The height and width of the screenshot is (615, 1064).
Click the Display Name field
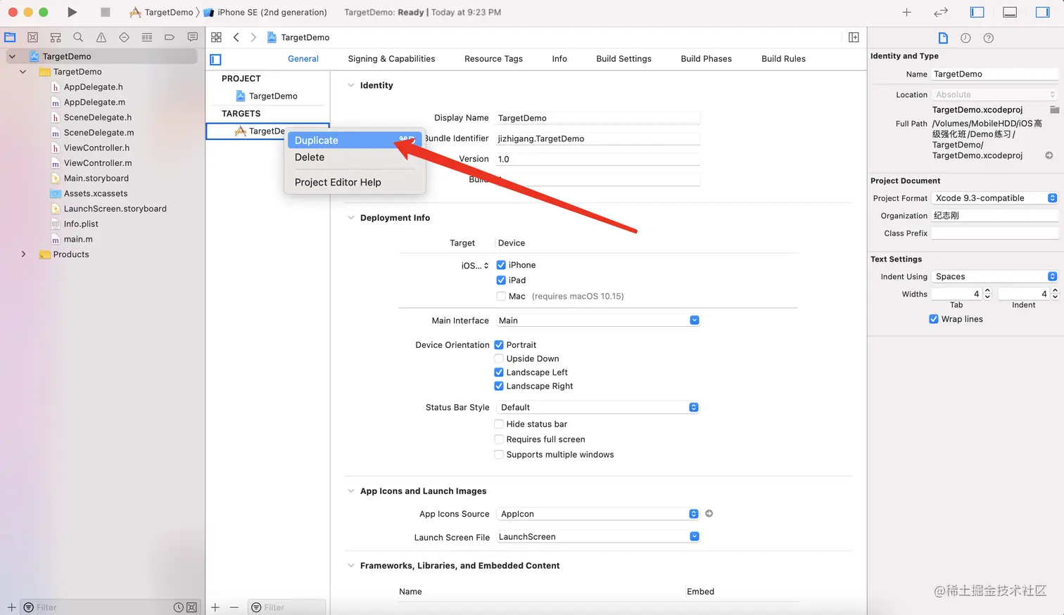click(598, 118)
